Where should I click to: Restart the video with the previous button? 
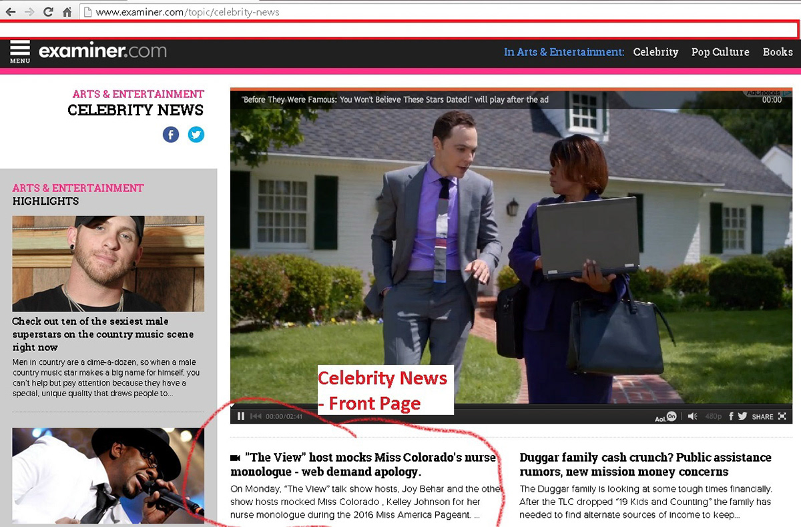point(256,416)
